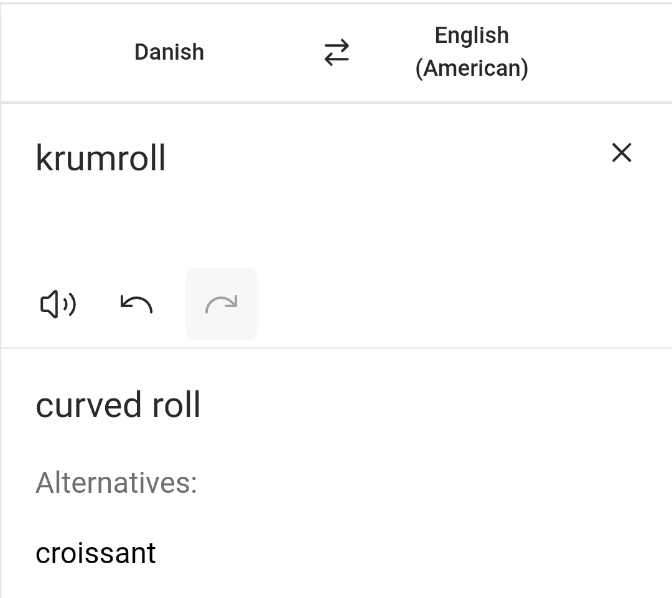Image resolution: width=672 pixels, height=598 pixels.
Task: Play audio pronunciation of krumroll
Action: pyautogui.click(x=58, y=305)
